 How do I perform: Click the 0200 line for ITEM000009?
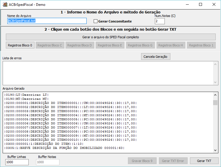point(71,136)
